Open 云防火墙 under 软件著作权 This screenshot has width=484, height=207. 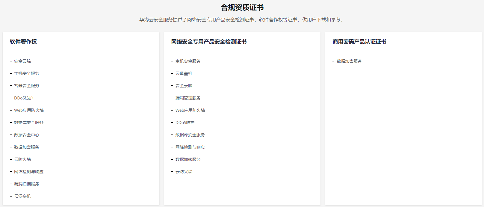(x=22, y=159)
